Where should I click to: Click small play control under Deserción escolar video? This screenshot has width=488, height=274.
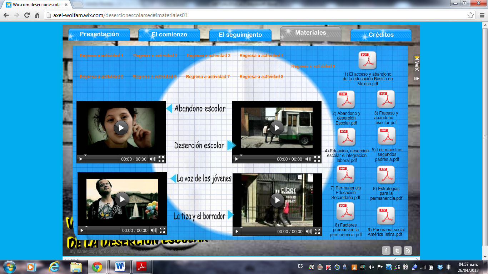[x=236, y=159]
